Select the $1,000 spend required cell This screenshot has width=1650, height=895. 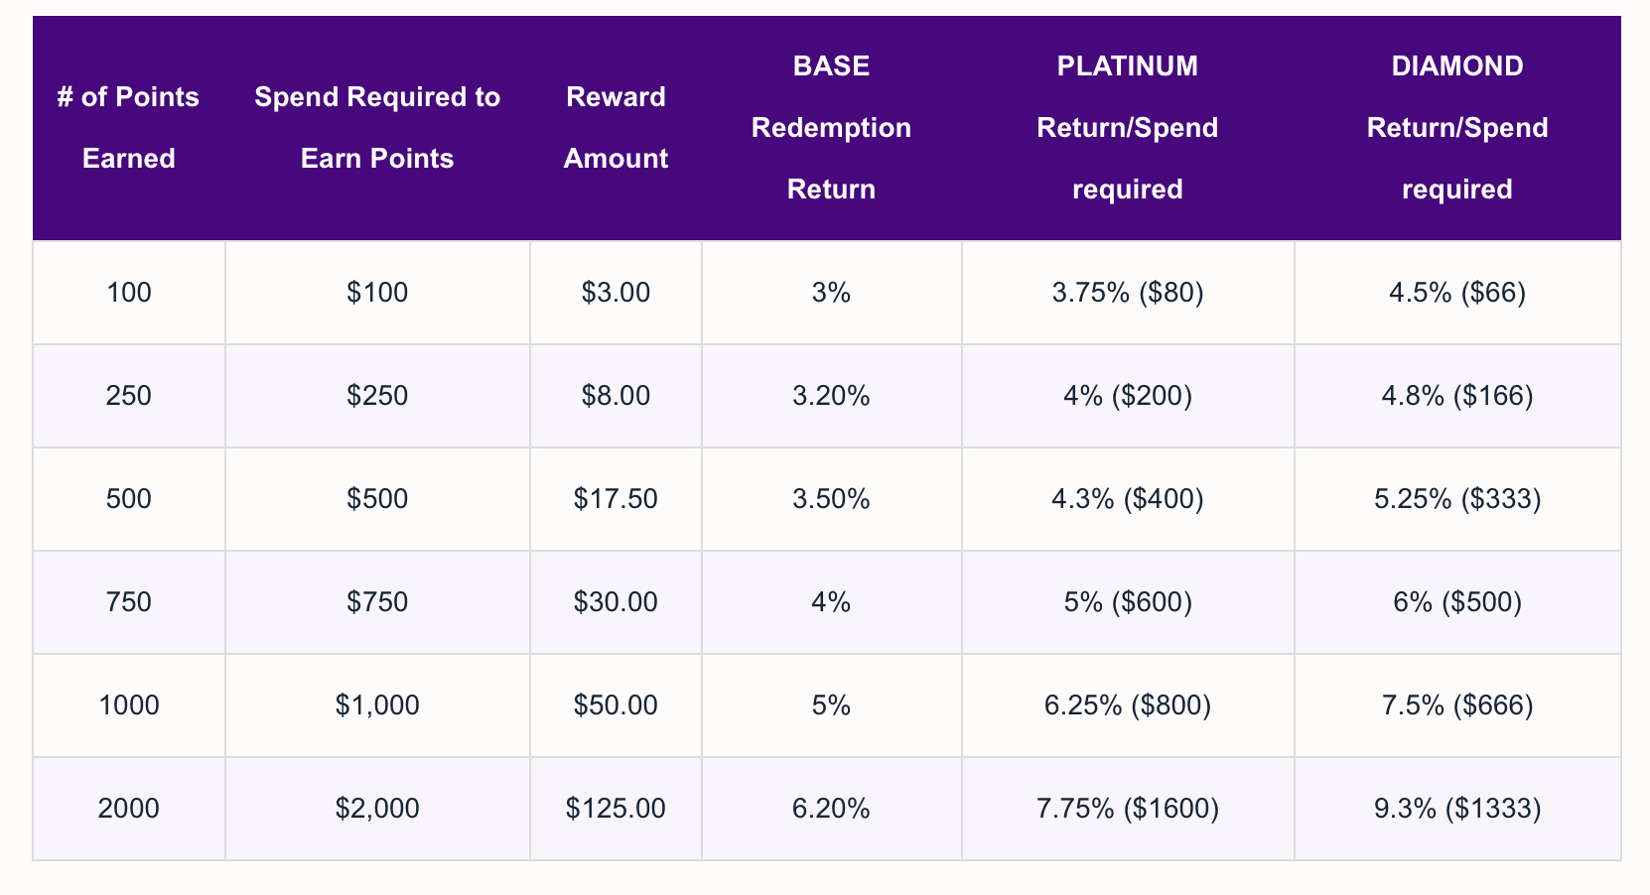(x=377, y=705)
